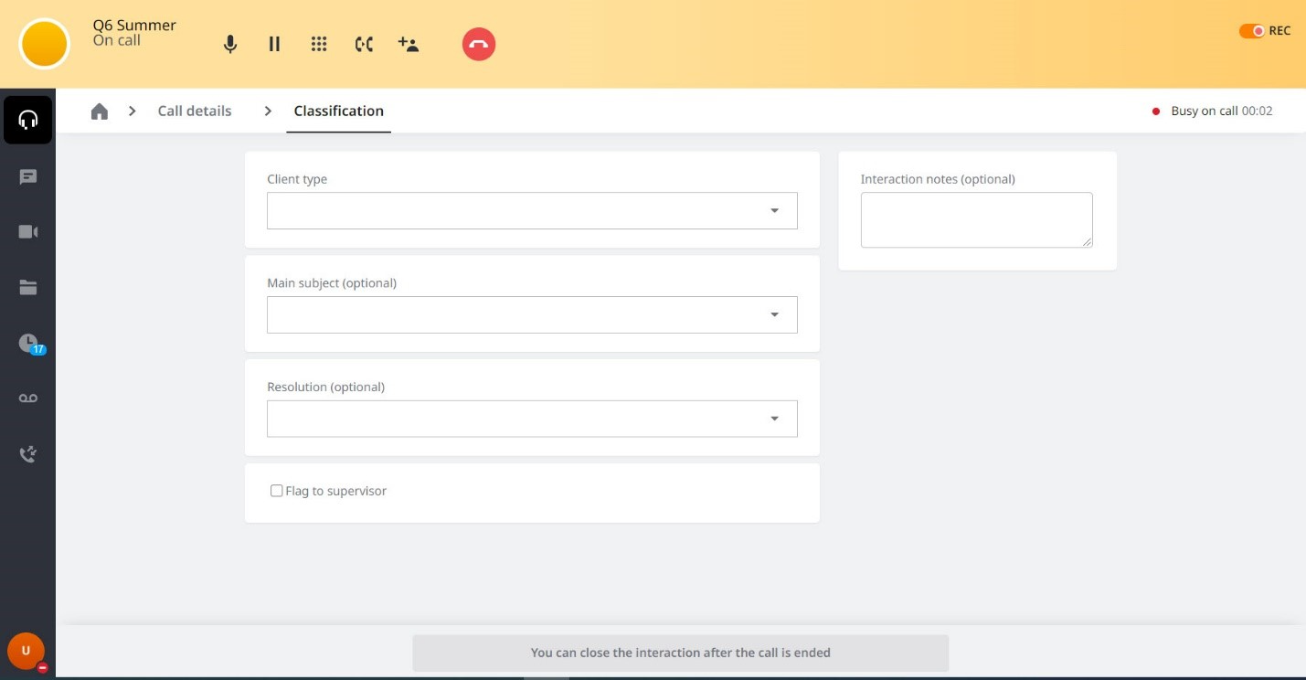This screenshot has height=680, width=1306.
Task: Click the close interaction button after call ends
Action: (x=681, y=653)
